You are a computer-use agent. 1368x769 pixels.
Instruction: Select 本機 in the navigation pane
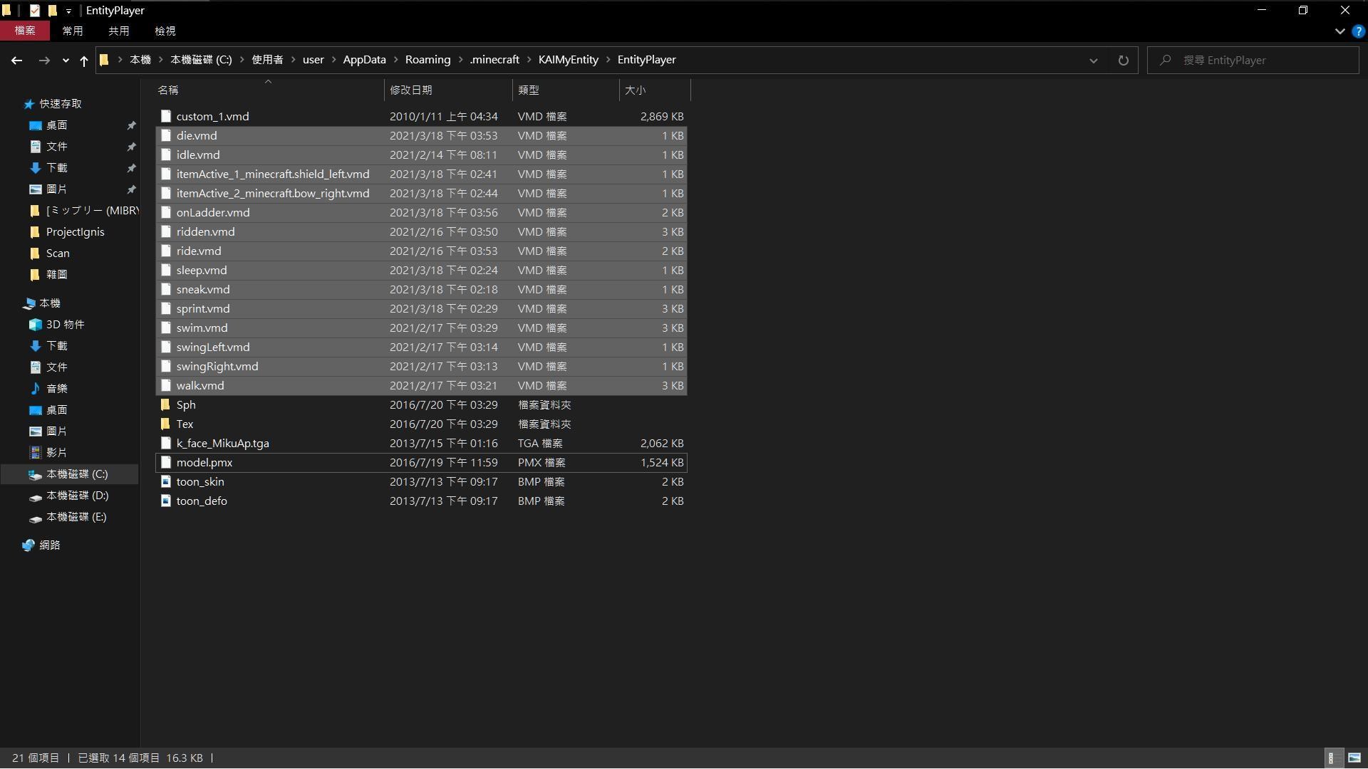pos(49,303)
